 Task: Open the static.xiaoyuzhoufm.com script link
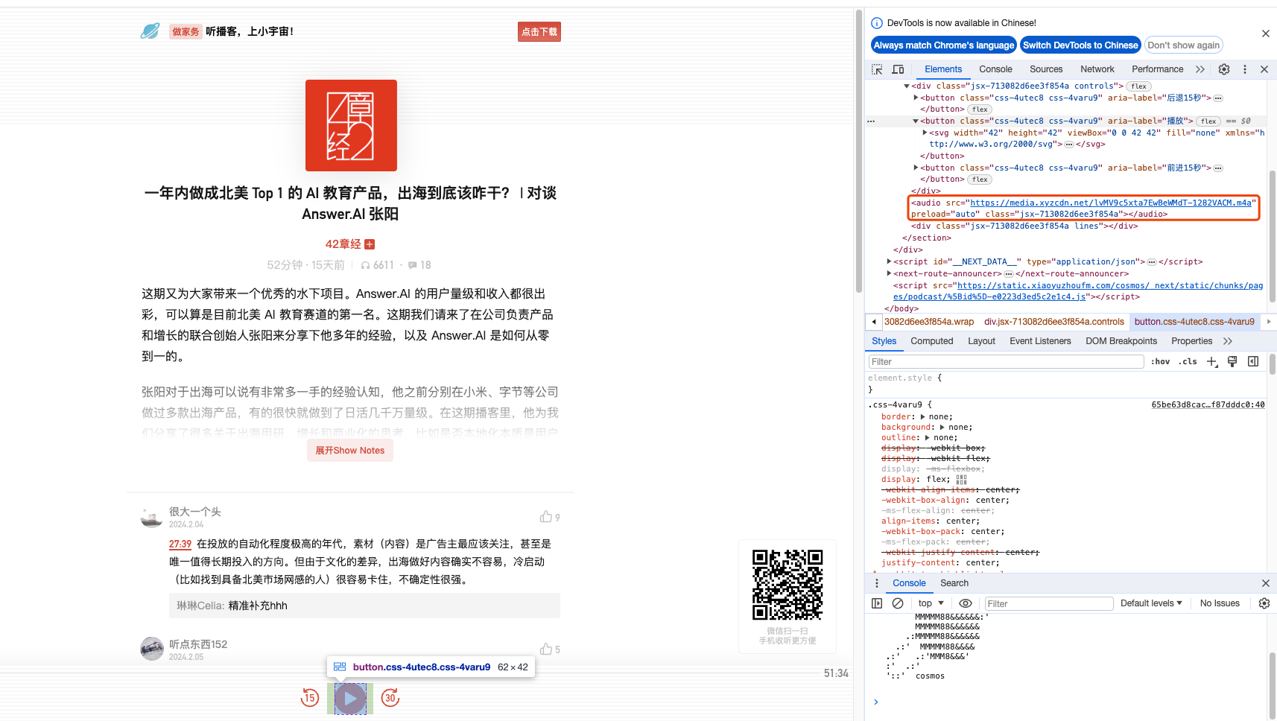pos(1078,290)
